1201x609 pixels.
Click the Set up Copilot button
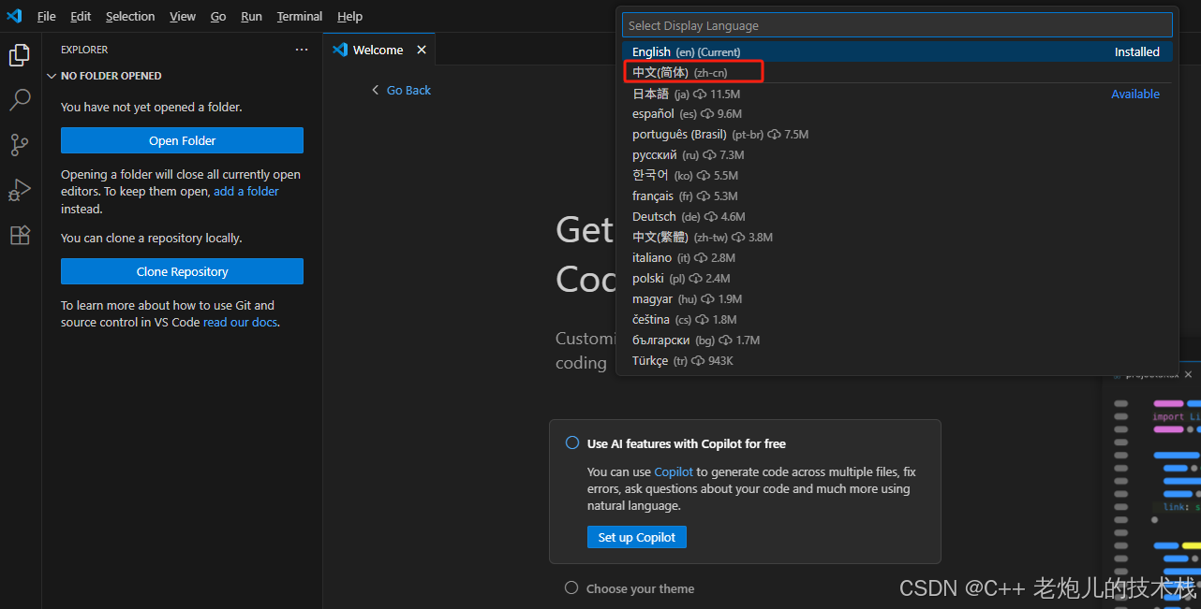coord(637,537)
